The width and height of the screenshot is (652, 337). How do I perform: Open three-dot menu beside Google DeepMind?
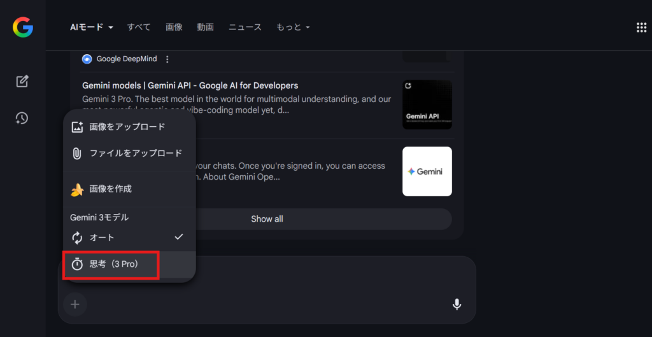[167, 59]
